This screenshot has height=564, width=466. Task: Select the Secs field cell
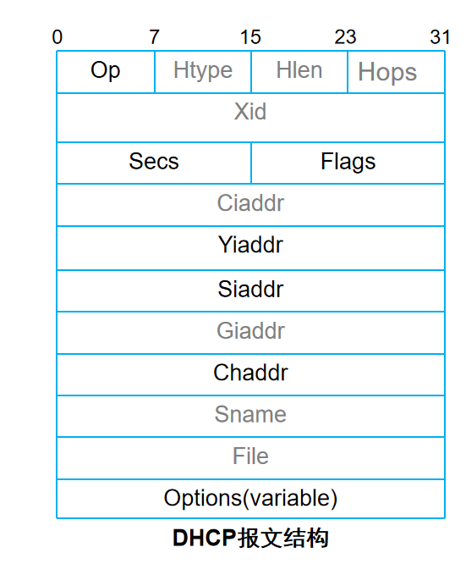click(x=154, y=163)
